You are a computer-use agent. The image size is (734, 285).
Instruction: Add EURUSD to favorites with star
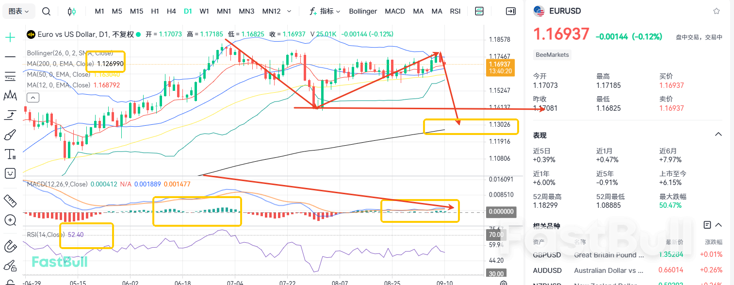coord(717,11)
